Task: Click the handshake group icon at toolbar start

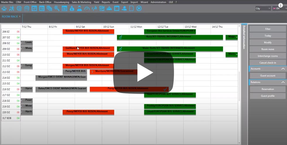Action: [x=4, y=9]
